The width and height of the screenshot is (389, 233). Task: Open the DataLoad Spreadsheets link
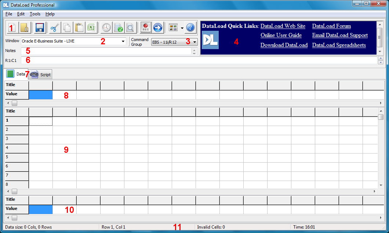pyautogui.click(x=339, y=45)
